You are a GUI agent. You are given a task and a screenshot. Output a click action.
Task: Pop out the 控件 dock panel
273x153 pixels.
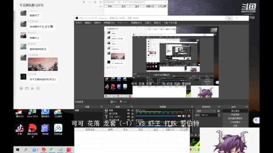(x=247, y=107)
